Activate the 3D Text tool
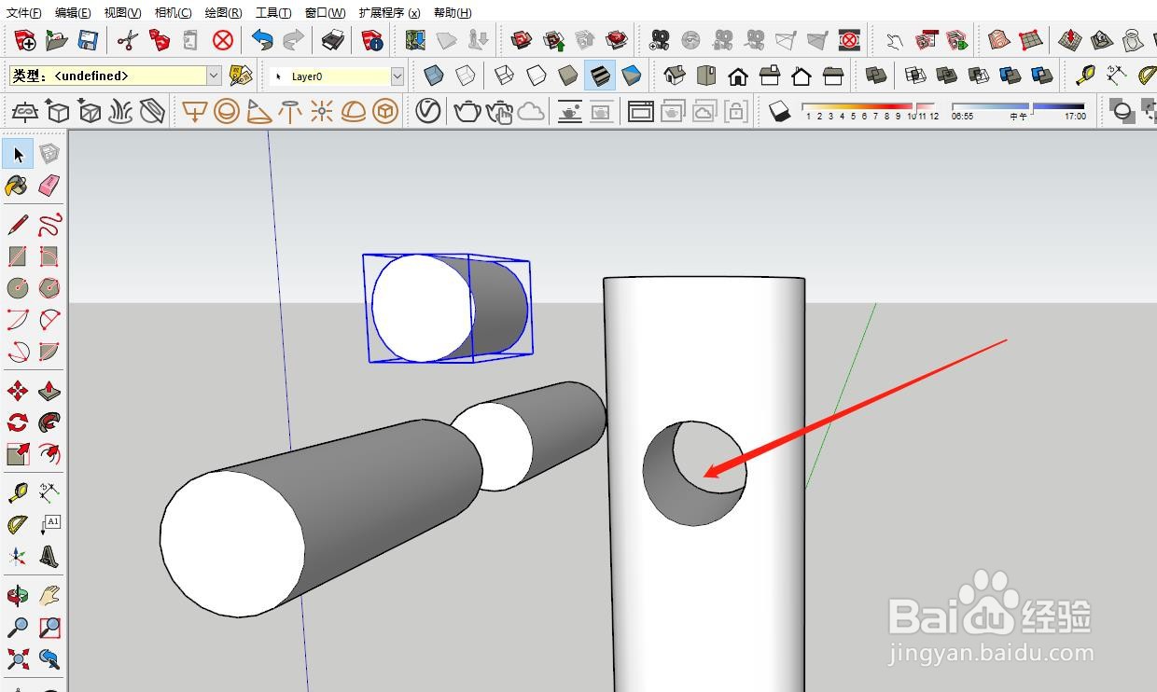Viewport: 1157px width, 692px height. tap(49, 557)
